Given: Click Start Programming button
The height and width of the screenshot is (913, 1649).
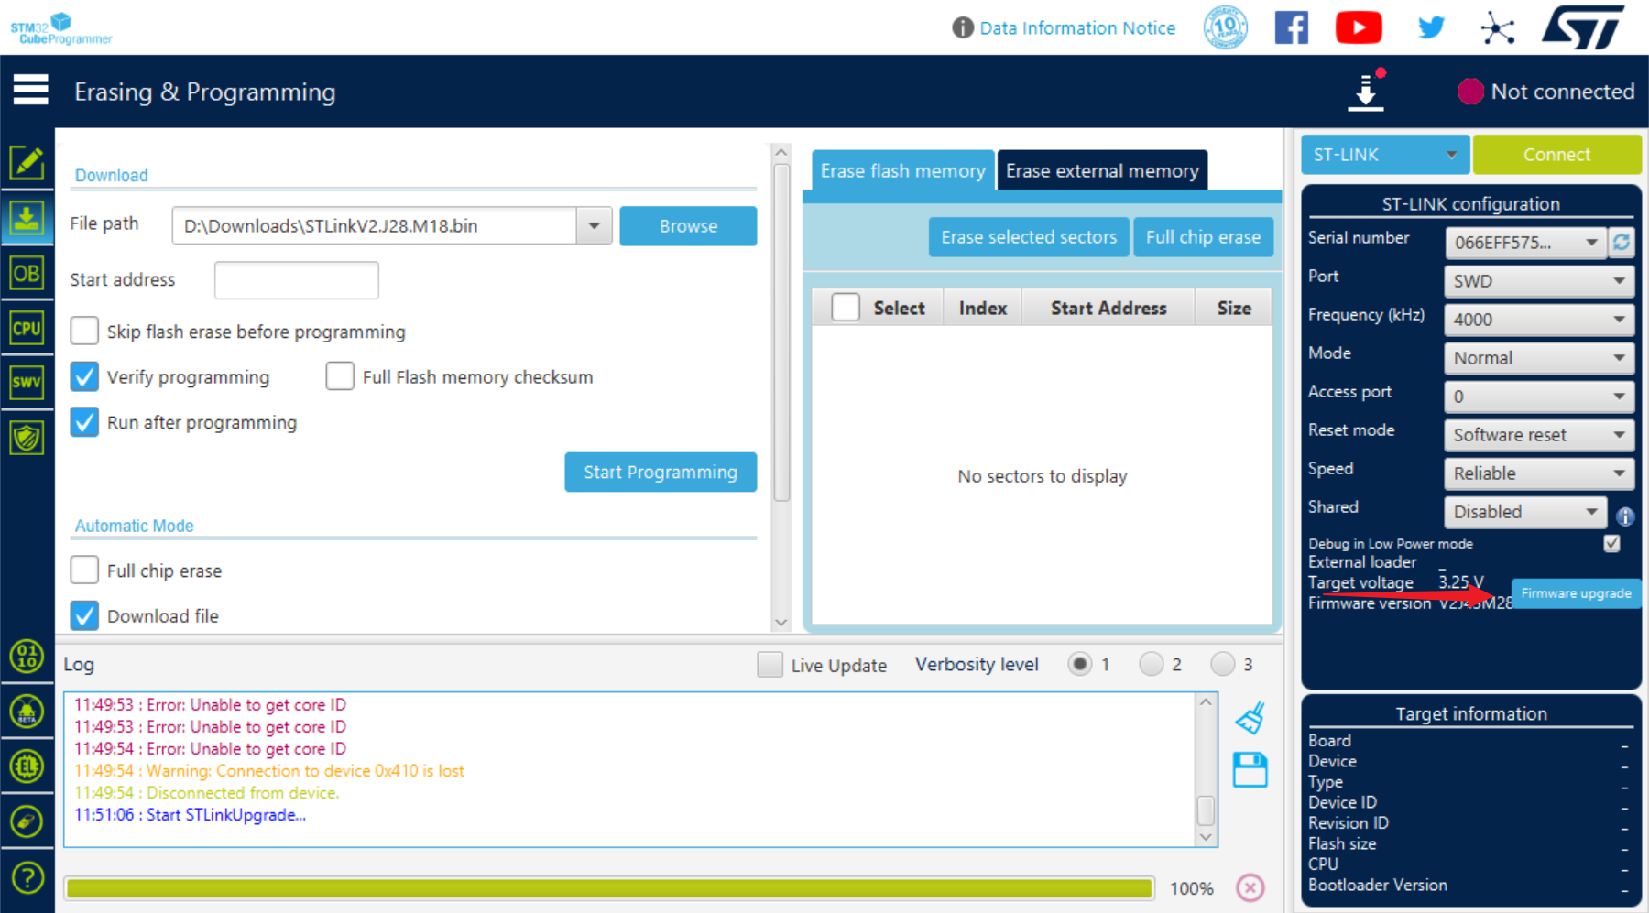Looking at the screenshot, I should (x=661, y=472).
